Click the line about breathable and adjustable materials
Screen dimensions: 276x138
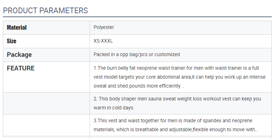(x=176, y=129)
